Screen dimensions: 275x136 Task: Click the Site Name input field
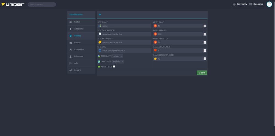(x=126, y=26)
